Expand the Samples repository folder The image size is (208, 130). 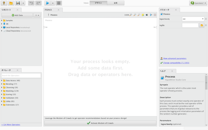[x=2, y=20]
